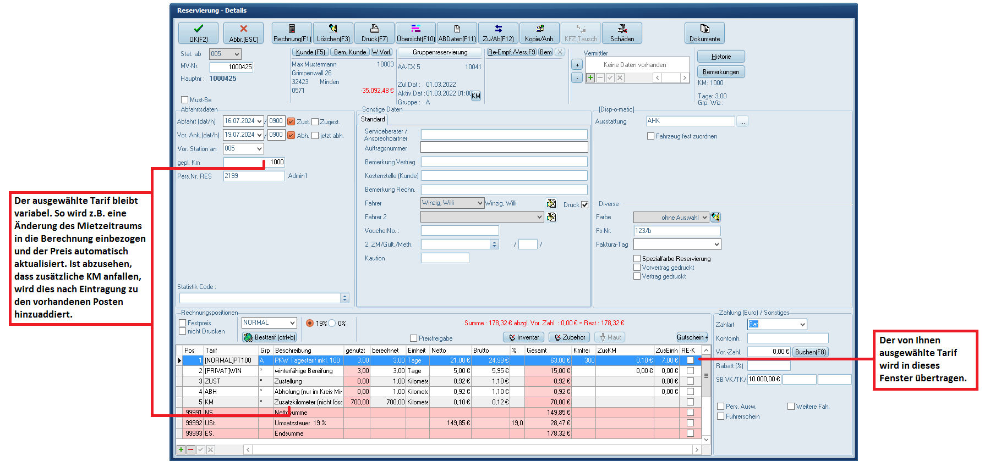Viewport: 990px width, 467px height.
Task: Click the Abbr. (ESC) cancel button
Action: pyautogui.click(x=243, y=33)
